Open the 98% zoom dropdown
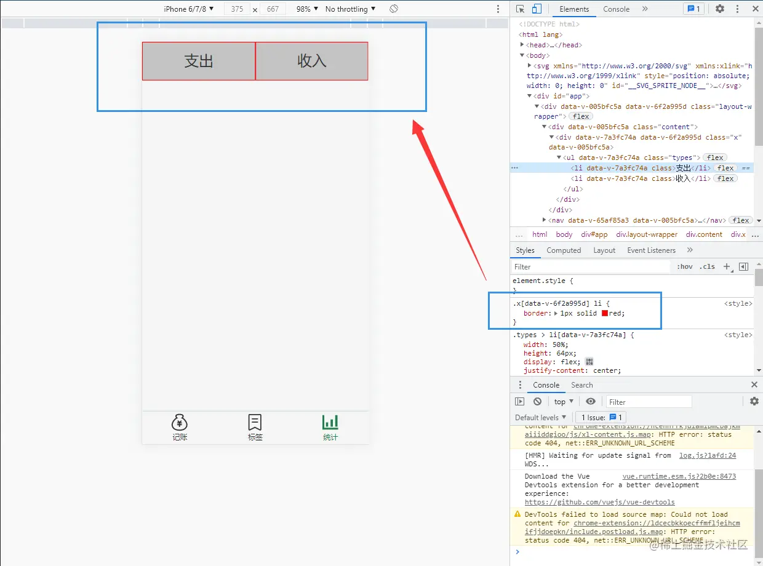 (x=307, y=9)
